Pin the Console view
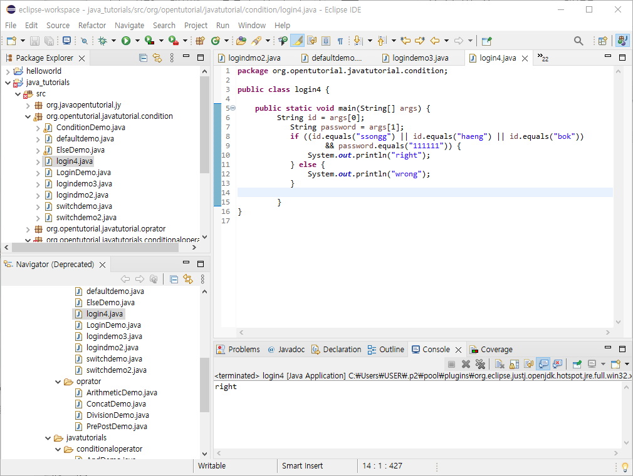The height and width of the screenshot is (476, 633). click(x=577, y=365)
